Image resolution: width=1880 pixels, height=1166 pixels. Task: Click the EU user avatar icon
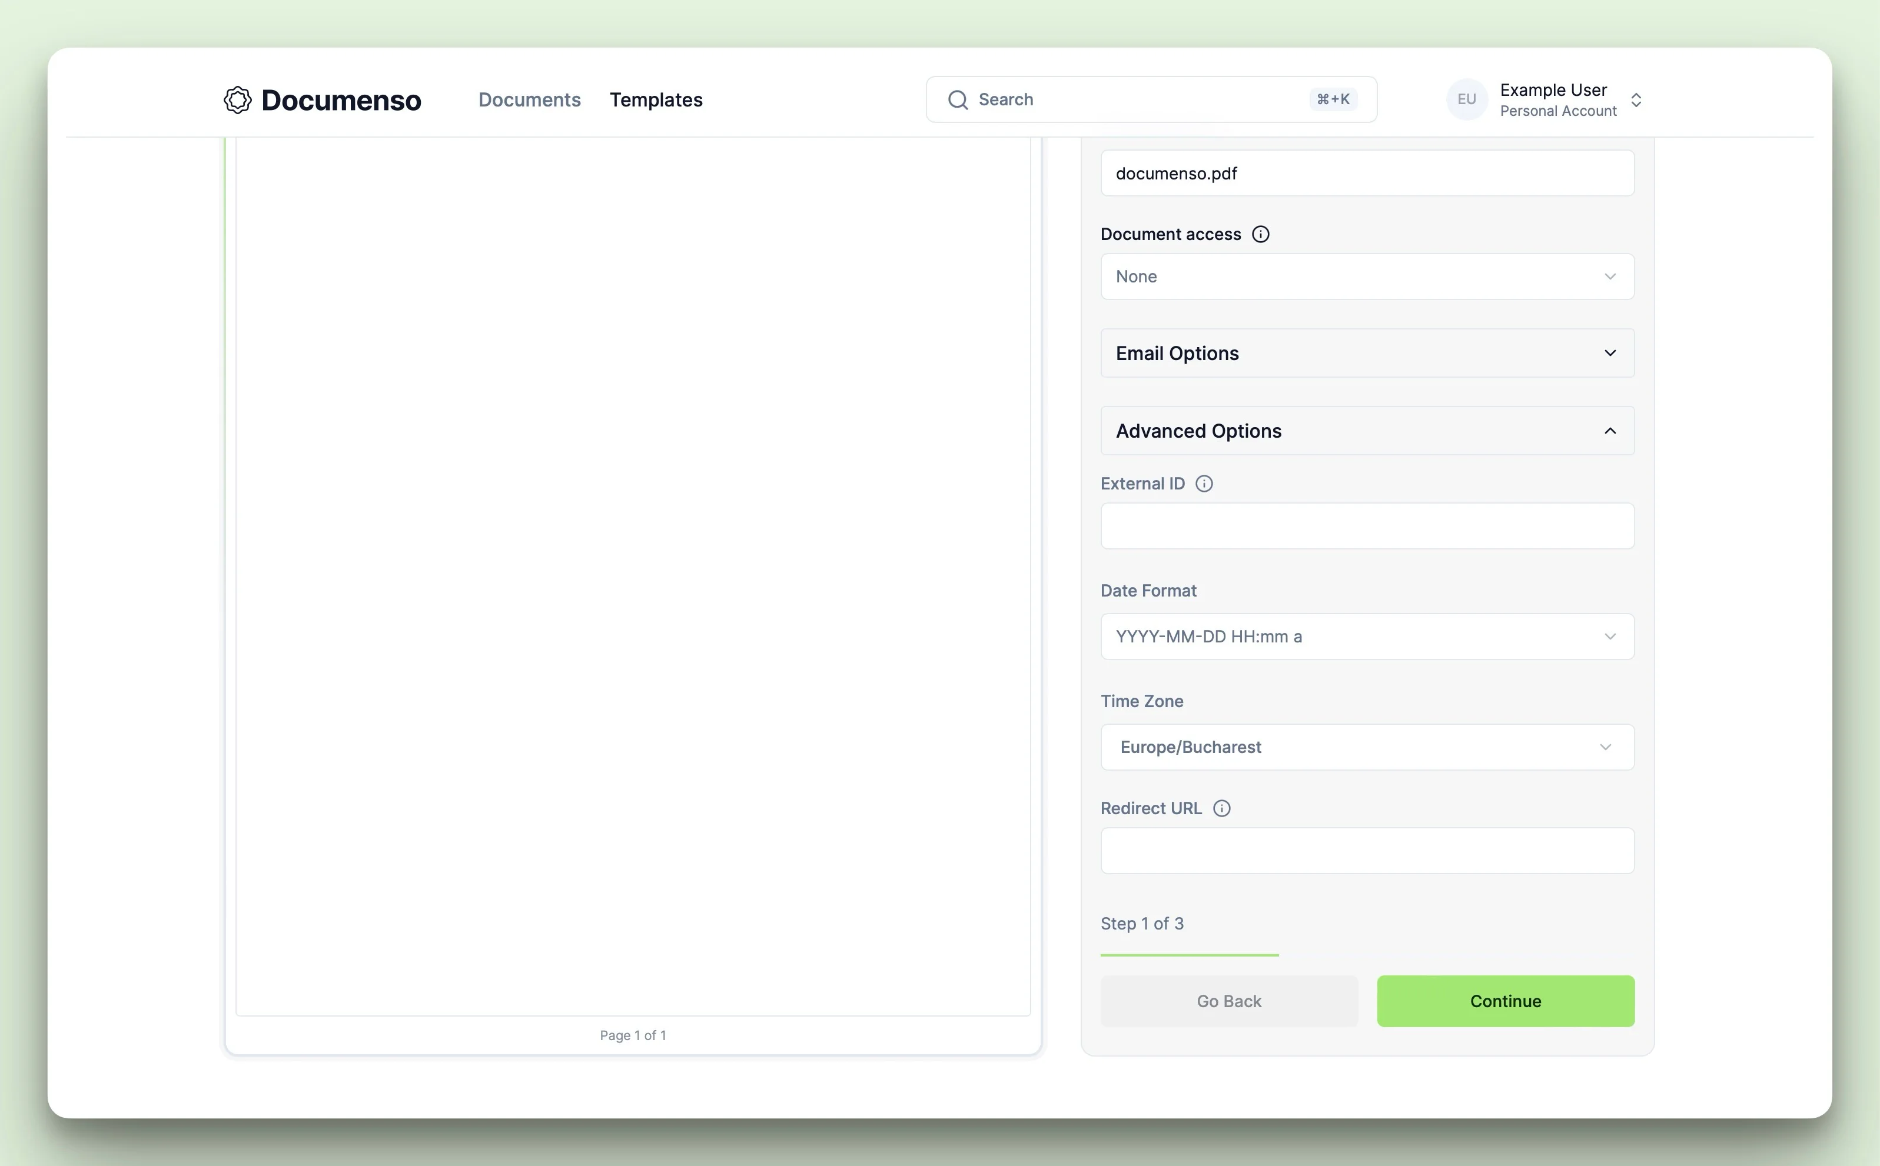[1466, 99]
